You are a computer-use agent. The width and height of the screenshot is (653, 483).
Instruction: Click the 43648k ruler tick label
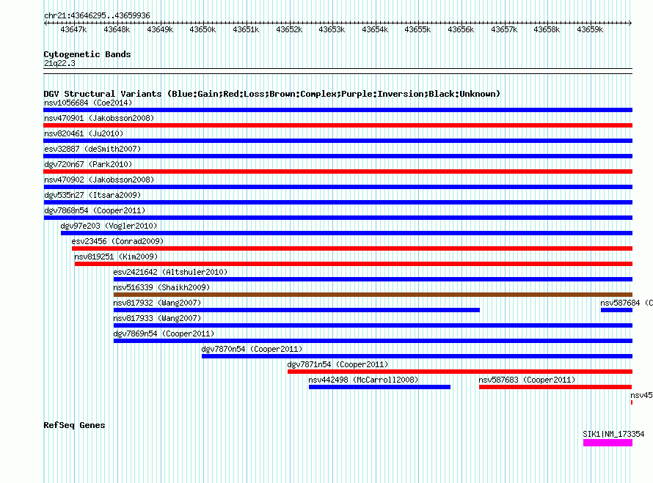[x=117, y=29]
